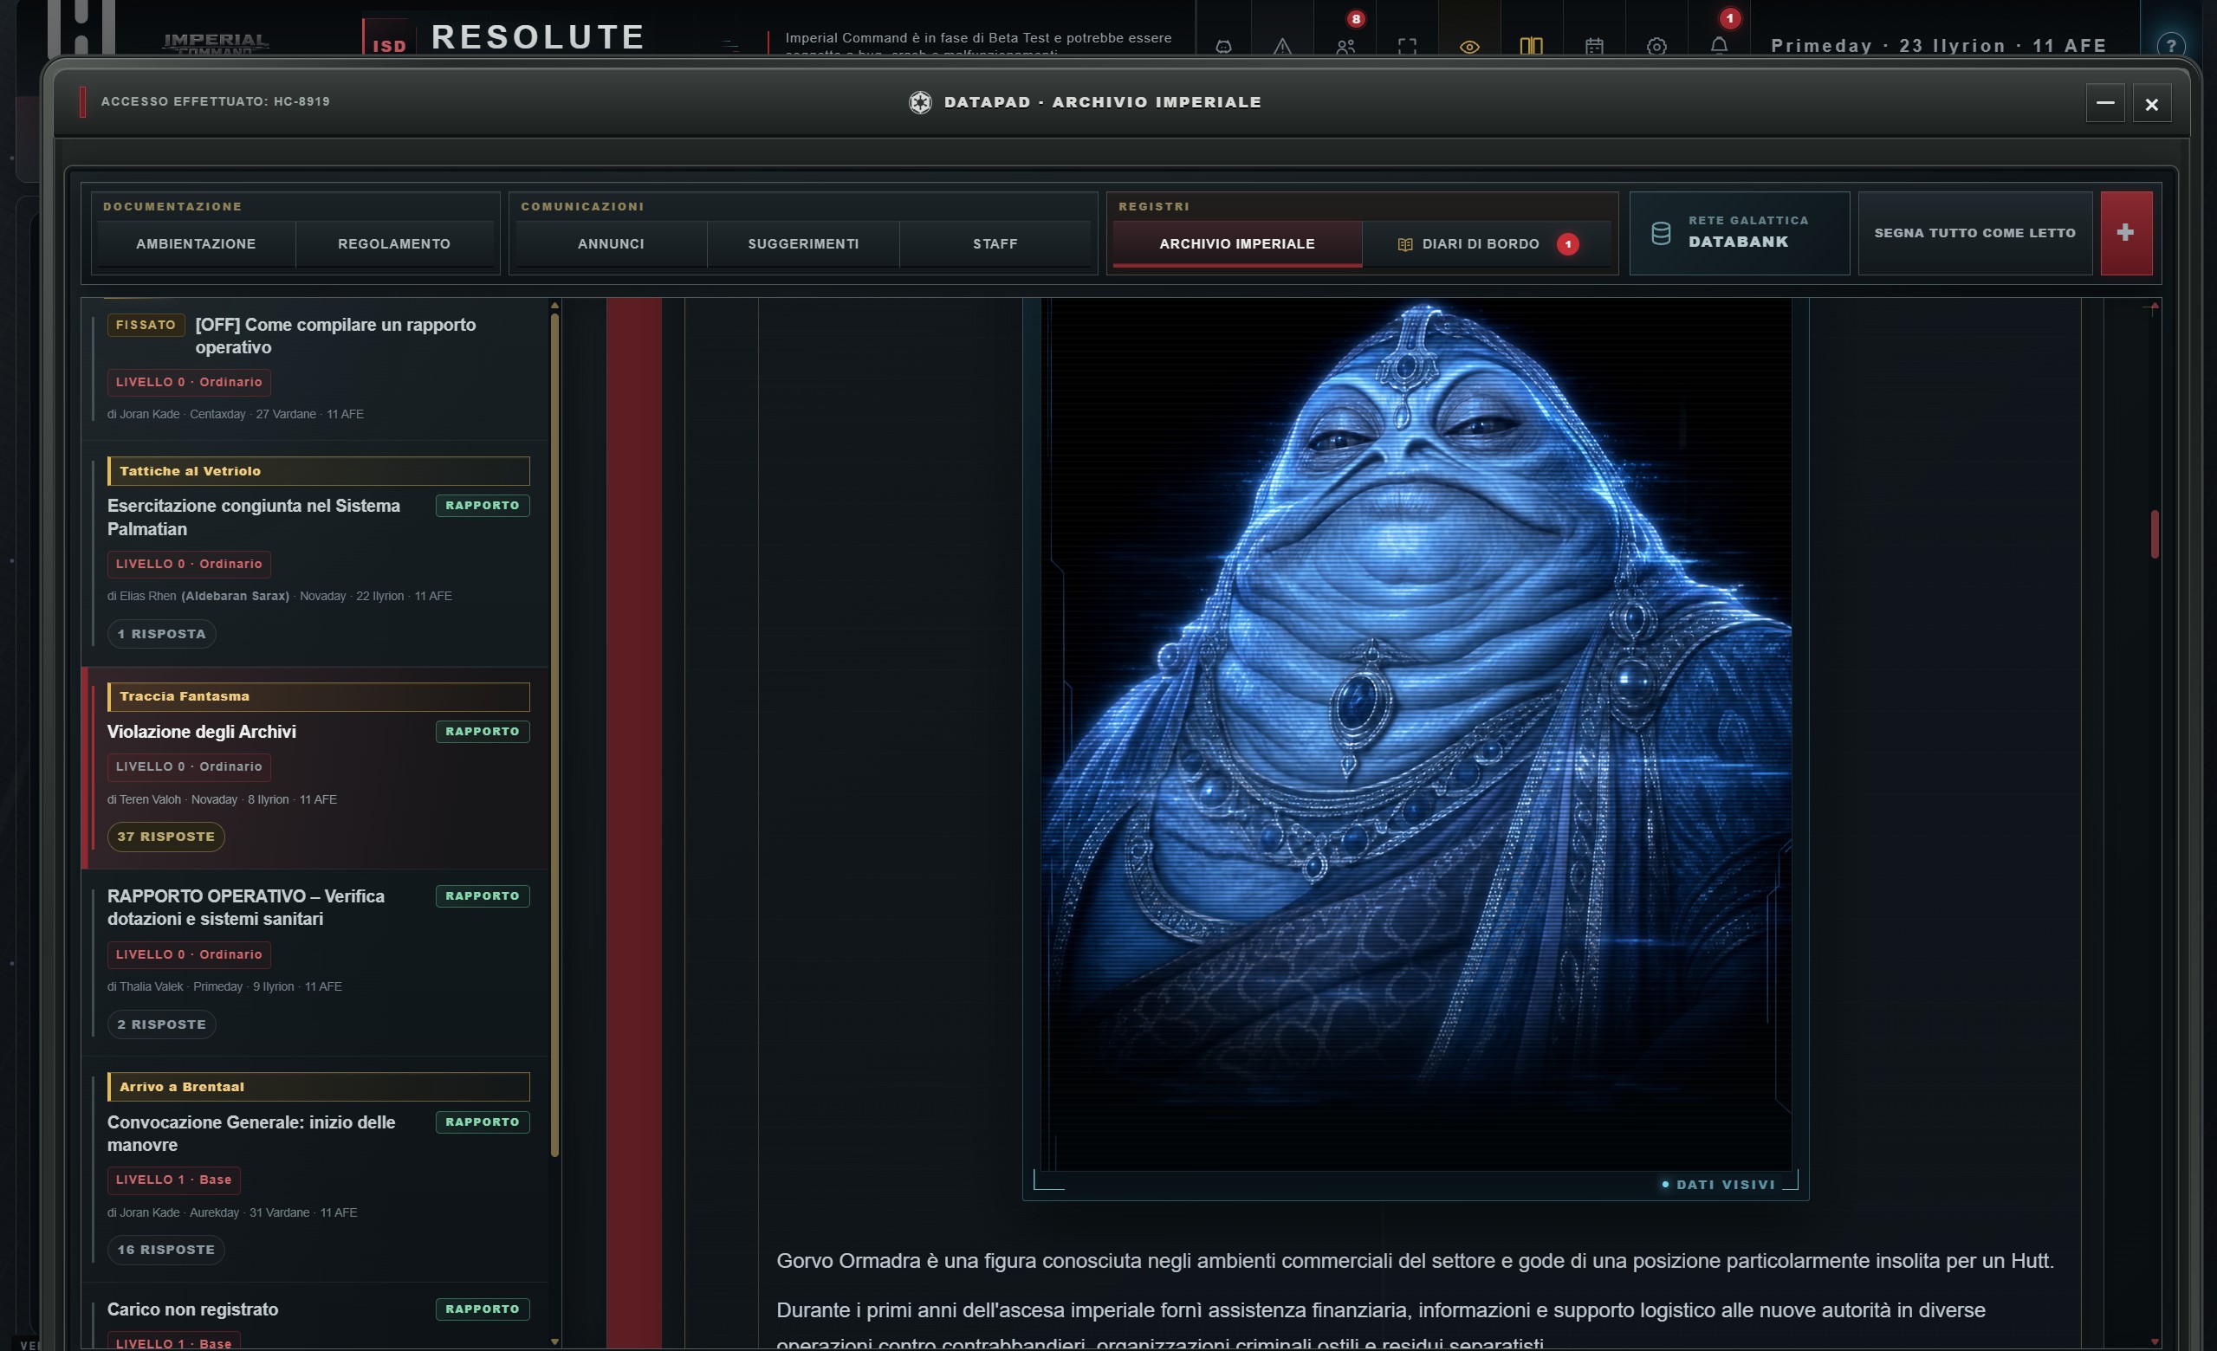The image size is (2217, 1351).
Task: Click the Beta Test notice text
Action: [x=978, y=43]
